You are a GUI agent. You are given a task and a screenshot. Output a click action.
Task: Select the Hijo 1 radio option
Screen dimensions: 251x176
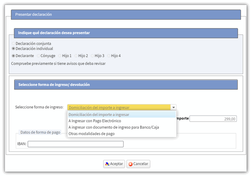tap(60, 56)
